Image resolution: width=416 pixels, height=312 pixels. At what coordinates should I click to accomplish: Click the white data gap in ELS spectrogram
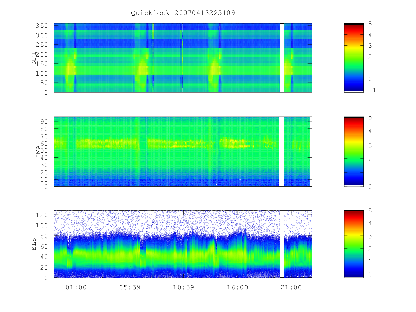(x=282, y=244)
